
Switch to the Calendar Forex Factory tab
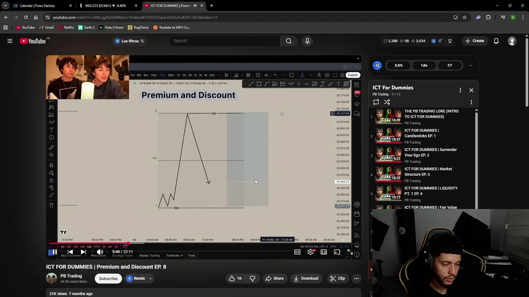[41, 5]
